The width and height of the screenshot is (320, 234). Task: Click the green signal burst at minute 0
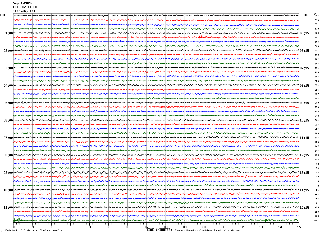tap(17, 220)
